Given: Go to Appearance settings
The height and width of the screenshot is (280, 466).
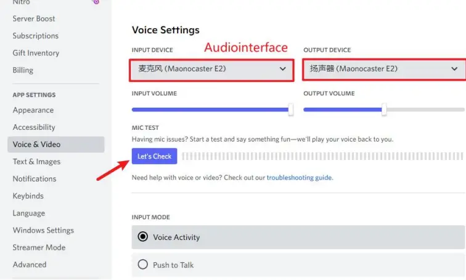Looking at the screenshot, I should (33, 110).
